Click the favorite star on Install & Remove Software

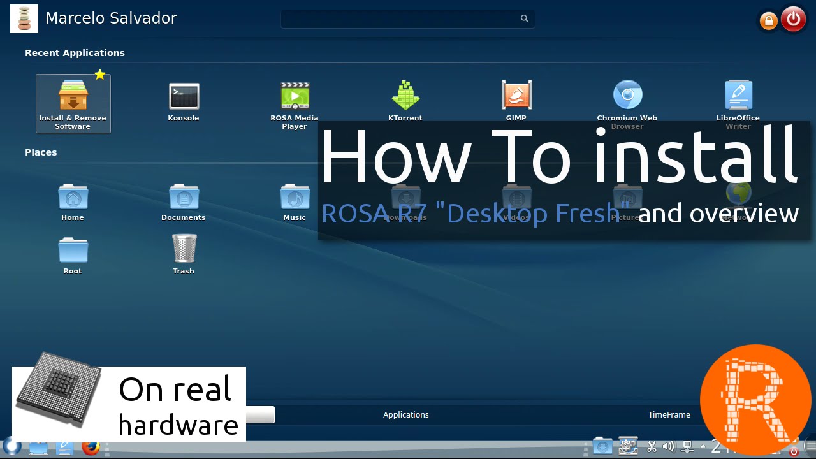[100, 75]
